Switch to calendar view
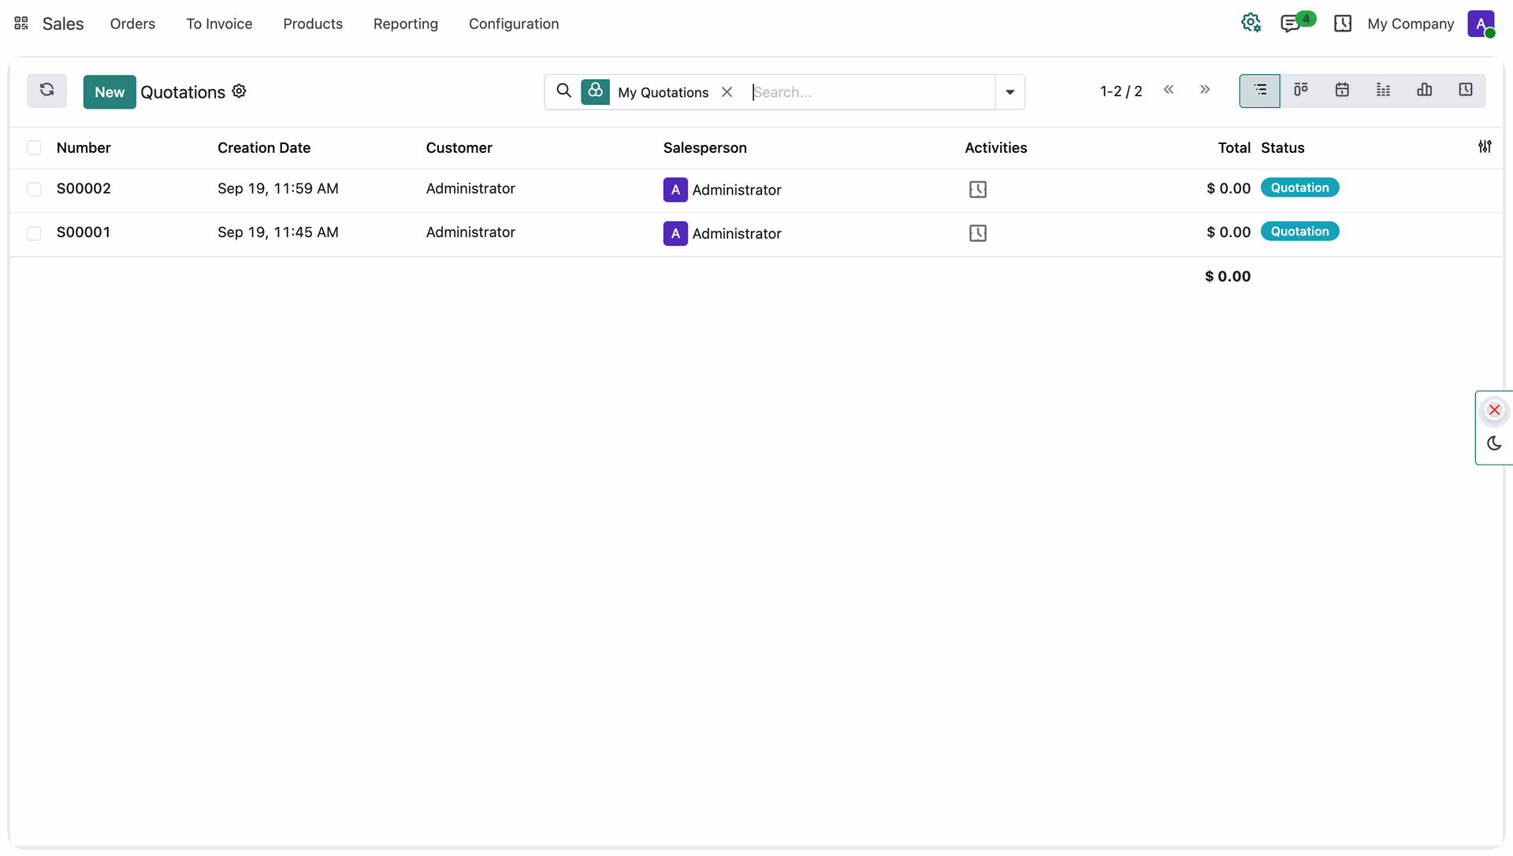This screenshot has width=1513, height=856. click(1342, 91)
